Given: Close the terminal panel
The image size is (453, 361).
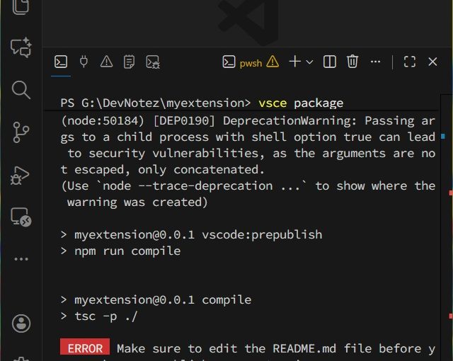Looking at the screenshot, I should (432, 62).
